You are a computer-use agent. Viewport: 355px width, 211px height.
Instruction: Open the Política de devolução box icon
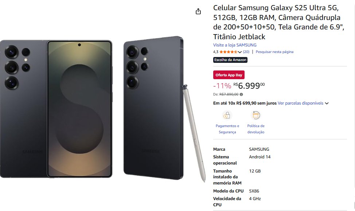click(256, 115)
